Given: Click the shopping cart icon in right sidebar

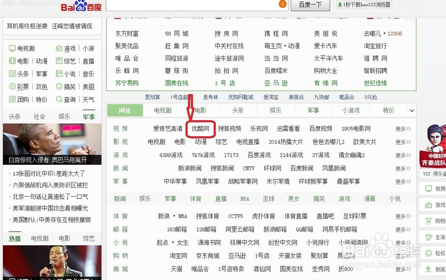Looking at the screenshot, I should point(428,221).
